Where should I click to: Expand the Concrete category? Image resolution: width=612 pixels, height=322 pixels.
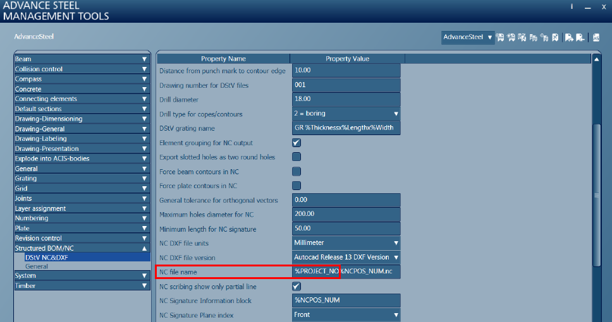(x=82, y=89)
